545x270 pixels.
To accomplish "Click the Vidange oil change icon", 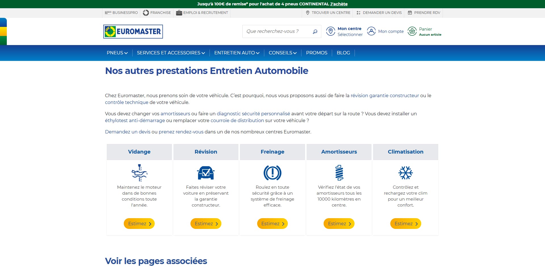I will tap(139, 173).
